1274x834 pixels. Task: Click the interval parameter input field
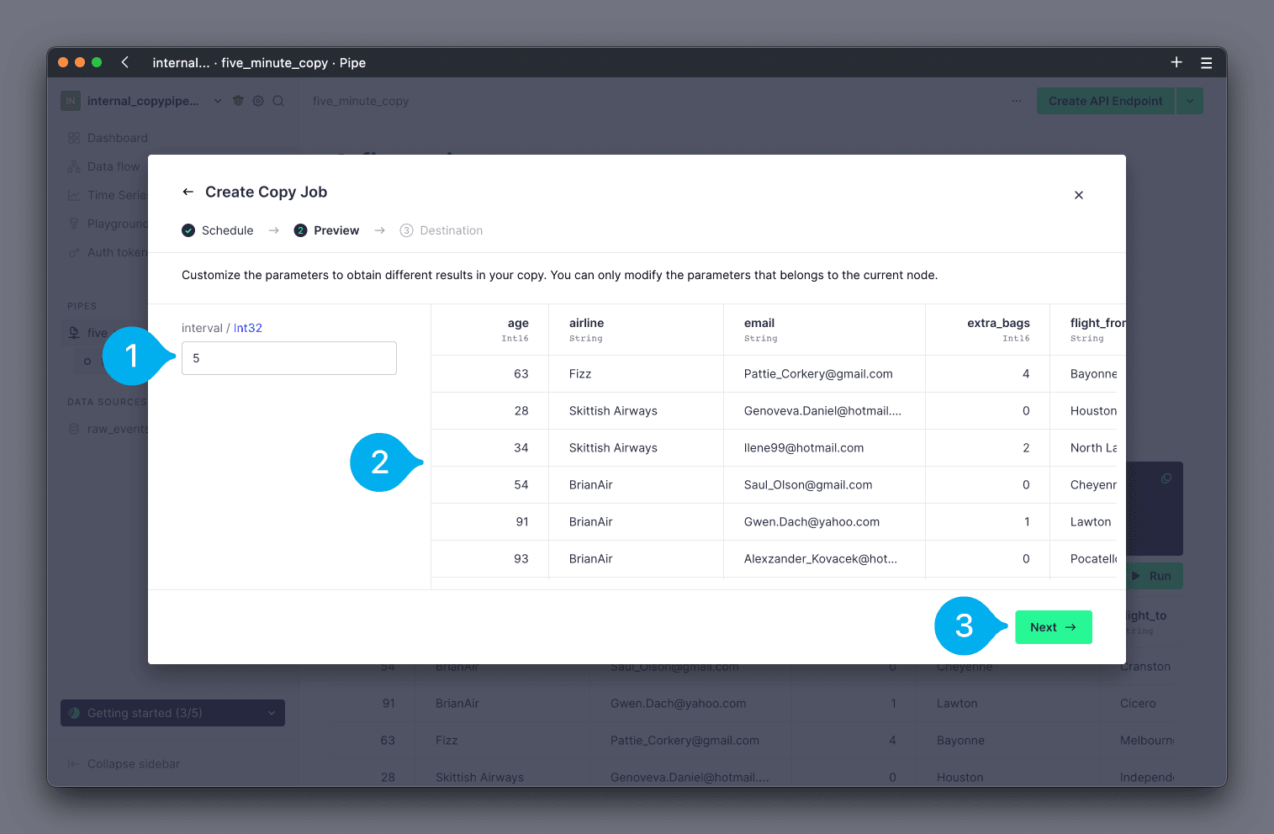(288, 358)
